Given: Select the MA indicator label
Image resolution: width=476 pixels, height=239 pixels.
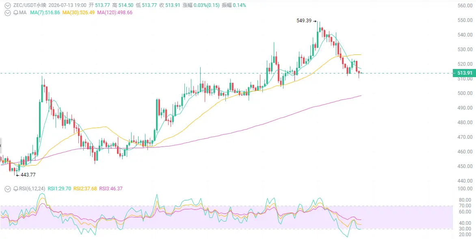Looking at the screenshot, I should (23, 13).
